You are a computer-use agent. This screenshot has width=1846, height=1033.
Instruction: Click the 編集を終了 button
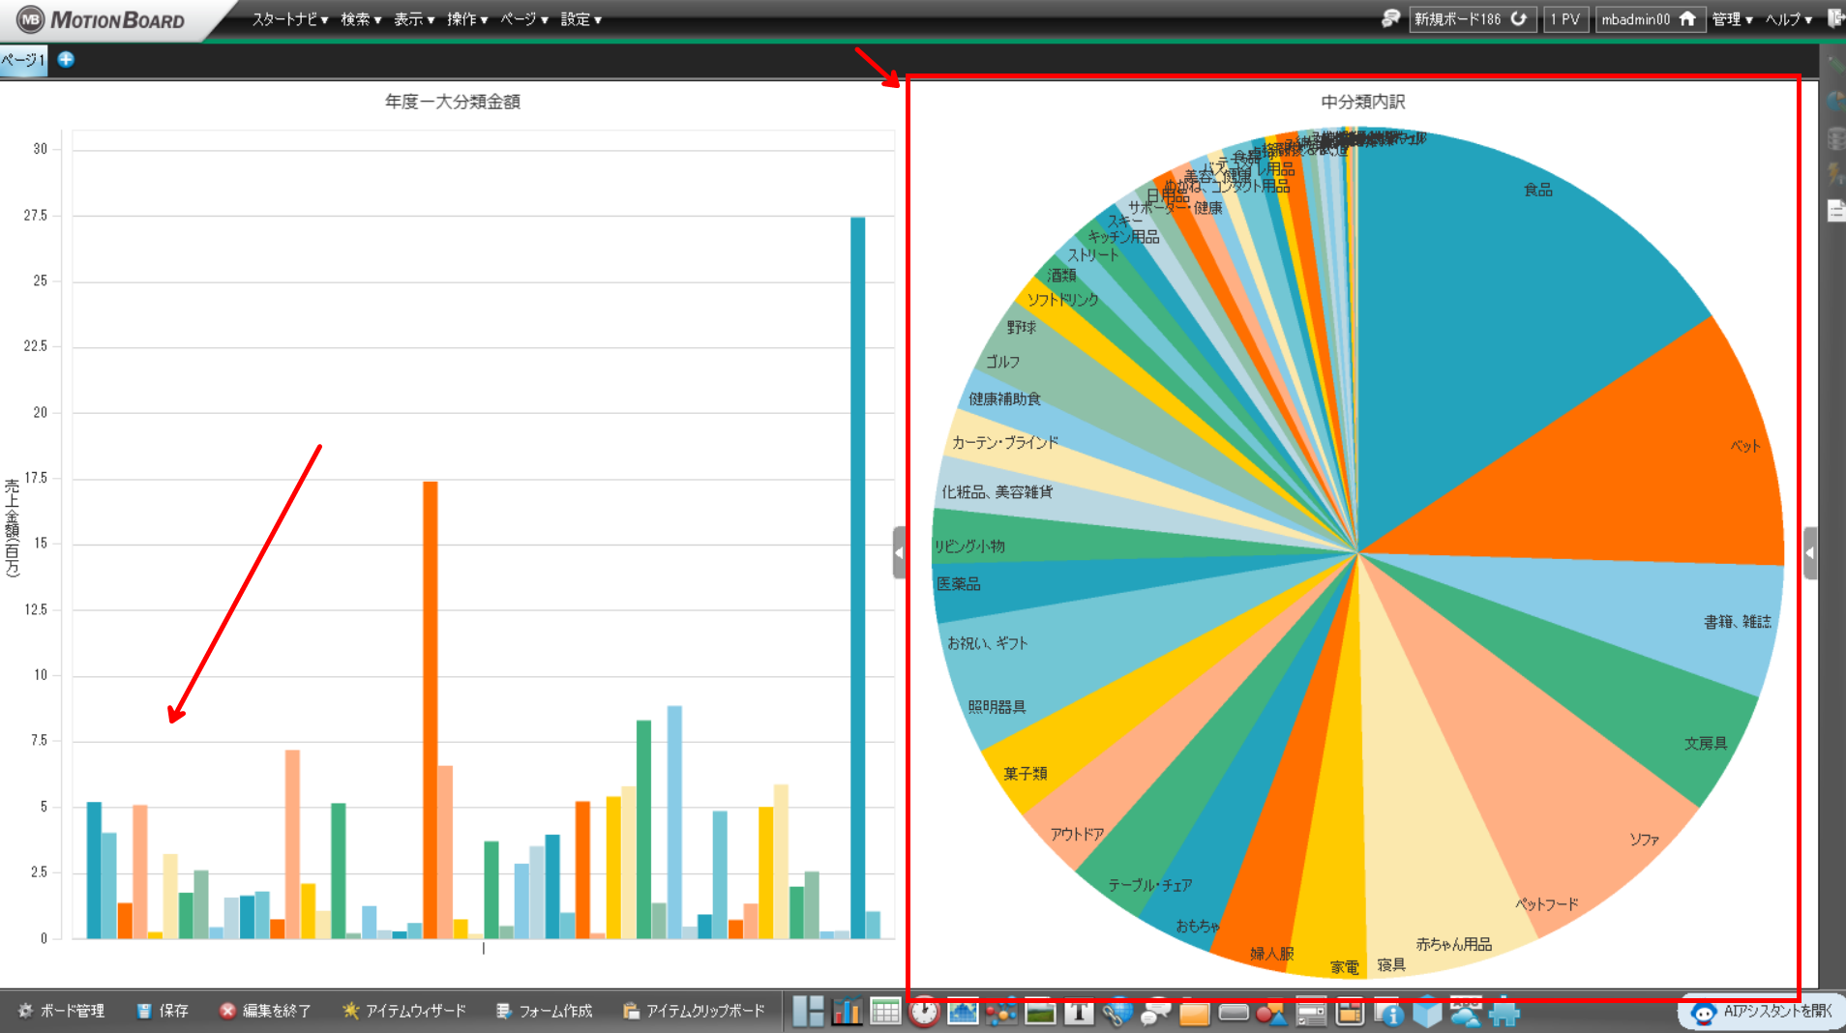point(265,1011)
